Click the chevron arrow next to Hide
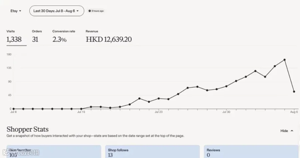Image resolution: width=300 pixels, height=158 pixels. tap(292, 131)
